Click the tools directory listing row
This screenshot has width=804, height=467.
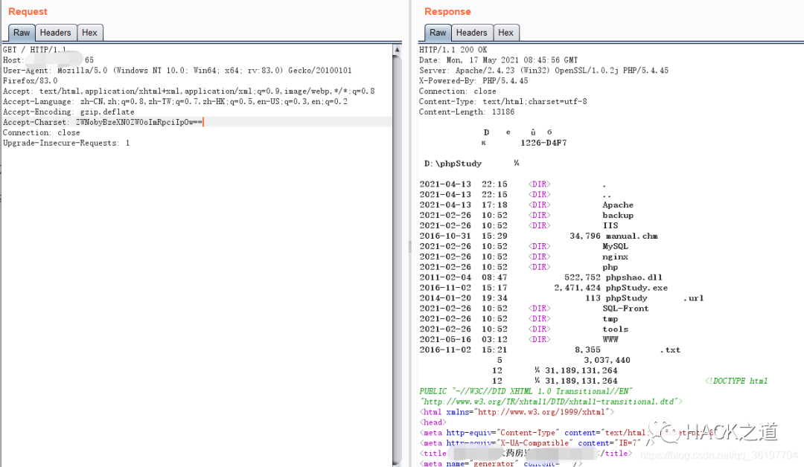(523, 329)
